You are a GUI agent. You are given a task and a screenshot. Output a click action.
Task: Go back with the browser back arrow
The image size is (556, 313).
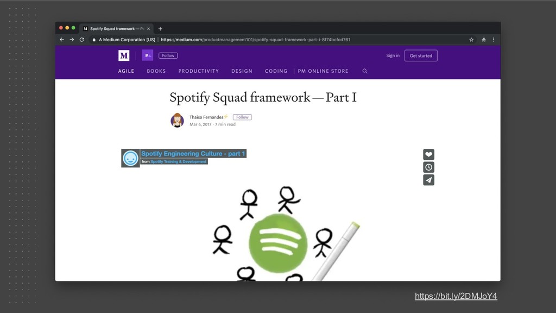point(62,40)
